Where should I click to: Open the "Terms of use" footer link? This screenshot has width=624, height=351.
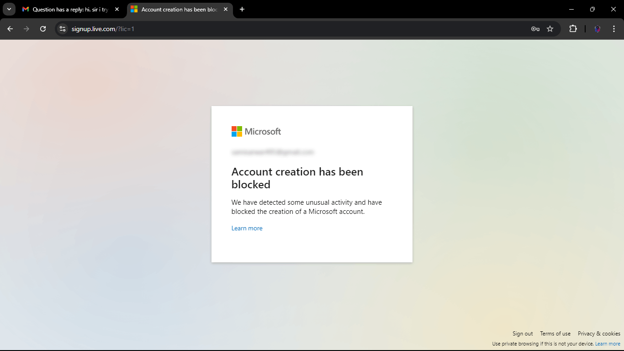[555, 334]
